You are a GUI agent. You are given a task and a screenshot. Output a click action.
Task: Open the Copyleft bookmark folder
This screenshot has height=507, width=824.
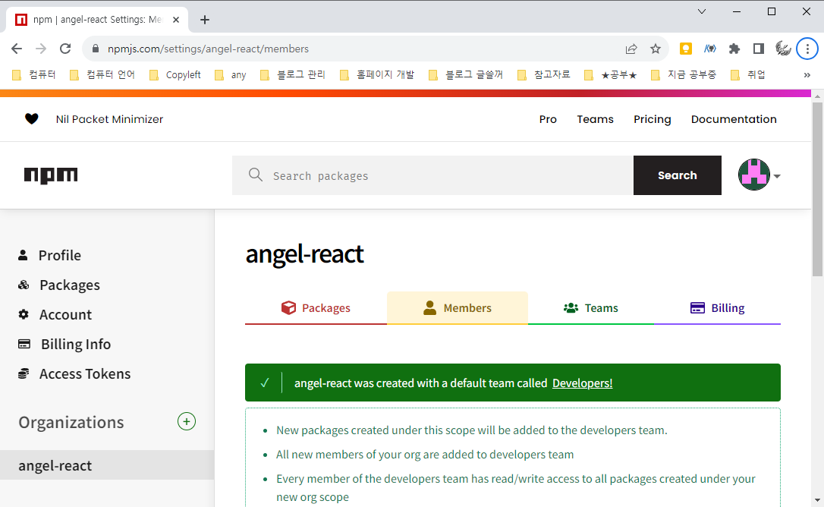point(175,75)
